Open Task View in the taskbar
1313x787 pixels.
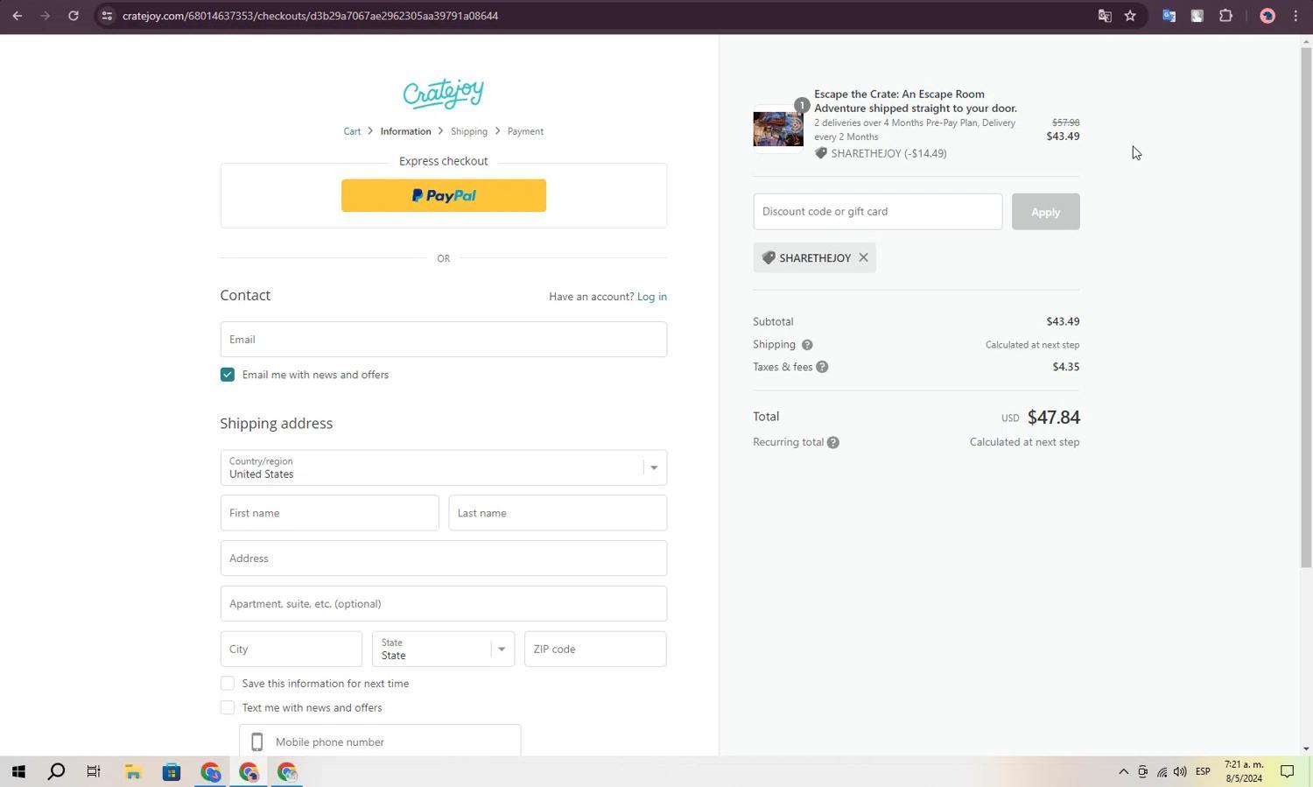94,772
